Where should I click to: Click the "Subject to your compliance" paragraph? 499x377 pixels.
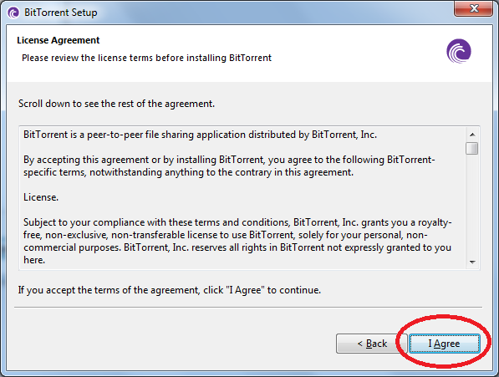click(x=237, y=241)
